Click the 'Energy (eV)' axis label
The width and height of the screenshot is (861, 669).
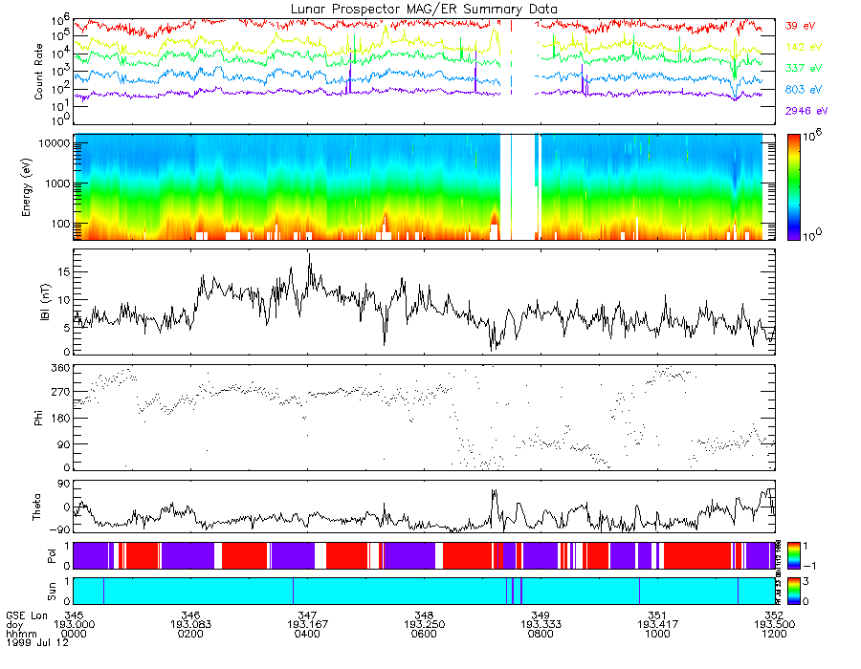point(27,187)
